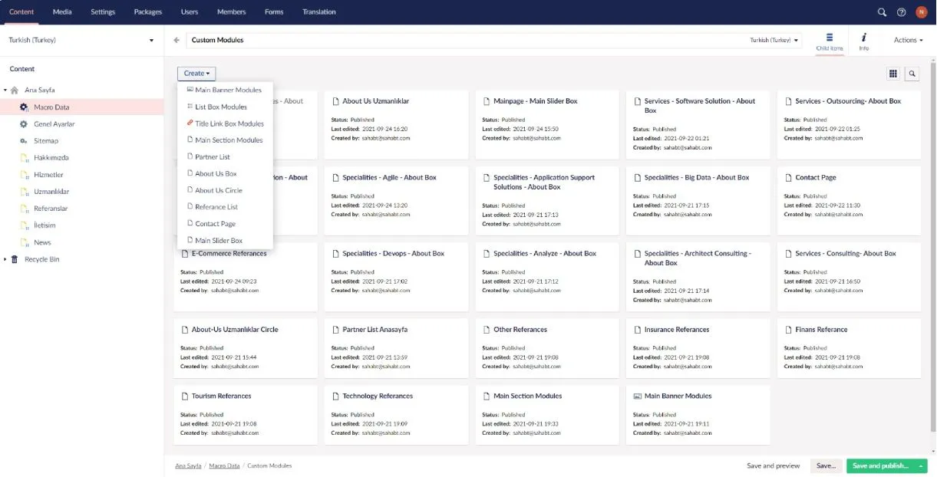Click the search magnifier icon in top bar
This screenshot has width=937, height=477.
[x=882, y=12]
